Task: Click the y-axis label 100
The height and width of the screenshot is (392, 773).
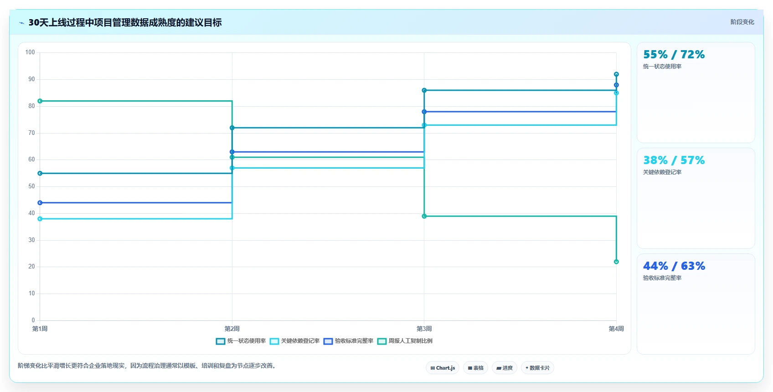Action: pos(30,52)
